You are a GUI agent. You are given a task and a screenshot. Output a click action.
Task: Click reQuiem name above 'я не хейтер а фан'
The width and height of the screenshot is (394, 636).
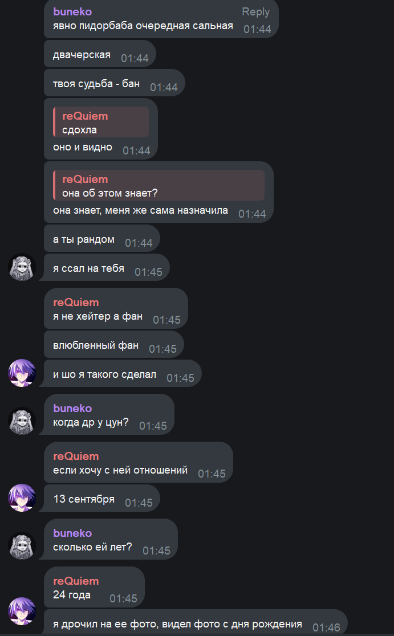pos(76,302)
